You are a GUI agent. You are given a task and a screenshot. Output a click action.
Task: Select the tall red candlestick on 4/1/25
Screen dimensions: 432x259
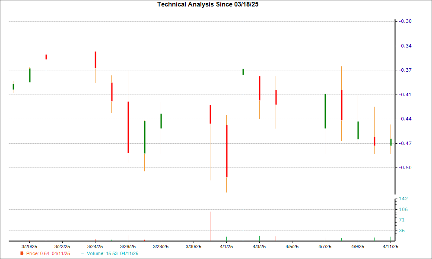(226, 151)
